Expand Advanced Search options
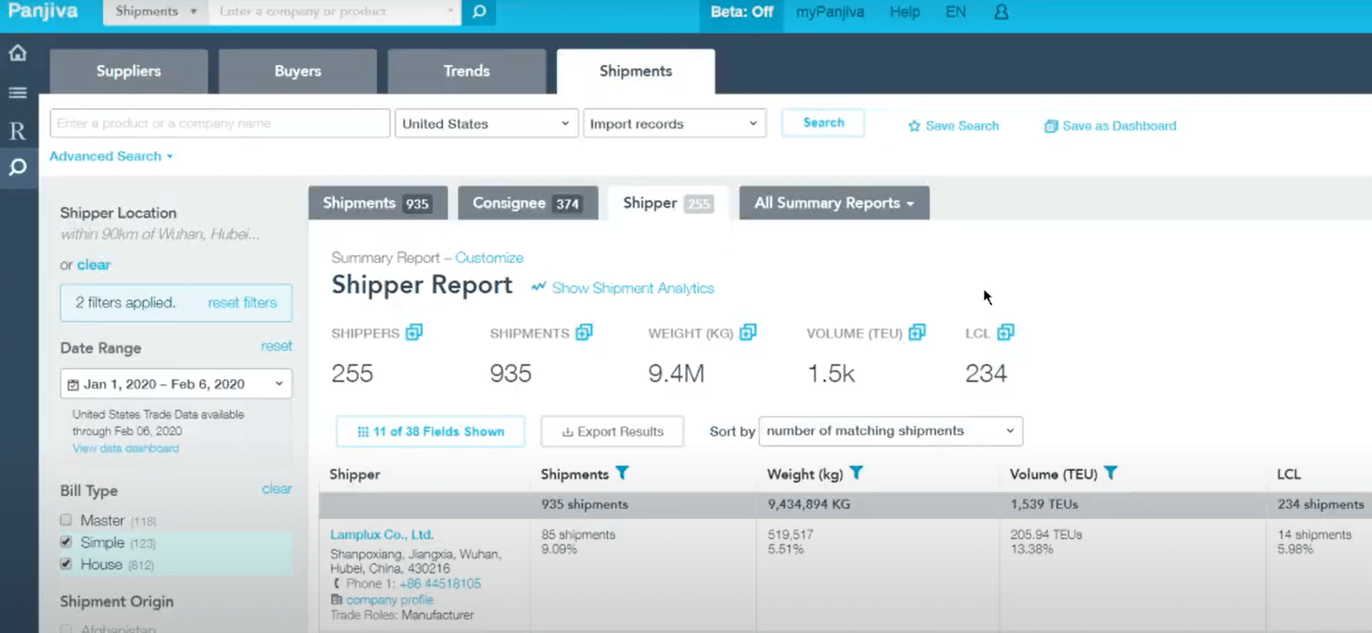The image size is (1372, 633). click(x=111, y=156)
